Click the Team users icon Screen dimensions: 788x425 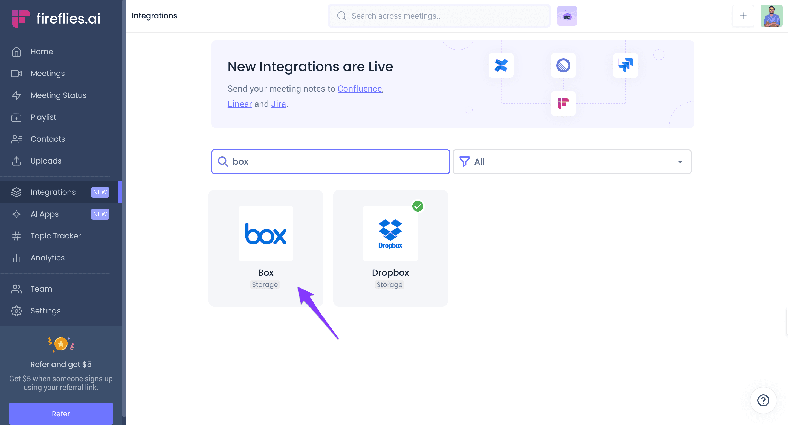(16, 289)
